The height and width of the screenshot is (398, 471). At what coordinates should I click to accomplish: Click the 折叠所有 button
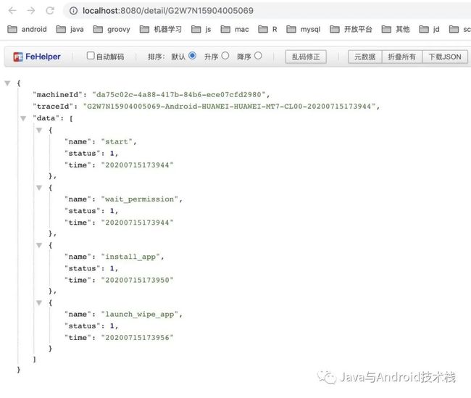(402, 57)
